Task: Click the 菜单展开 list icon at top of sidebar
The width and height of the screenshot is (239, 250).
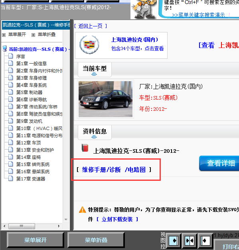Action: tap(4, 35)
